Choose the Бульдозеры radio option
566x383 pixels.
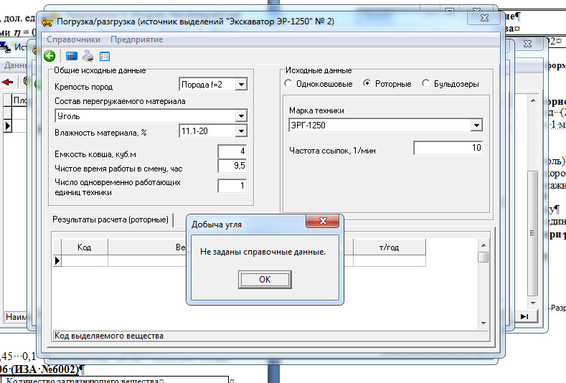click(x=426, y=84)
